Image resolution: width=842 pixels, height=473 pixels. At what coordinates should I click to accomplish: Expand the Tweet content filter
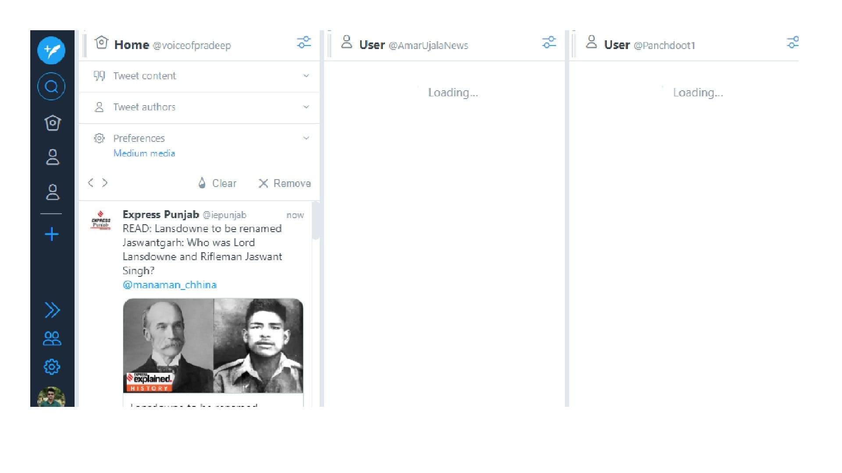(x=200, y=76)
